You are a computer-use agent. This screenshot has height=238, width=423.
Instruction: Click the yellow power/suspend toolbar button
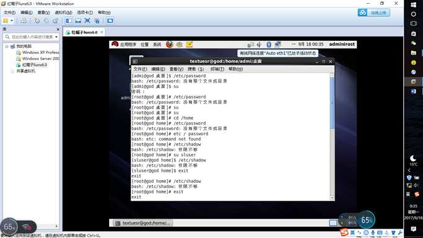coord(6,21)
